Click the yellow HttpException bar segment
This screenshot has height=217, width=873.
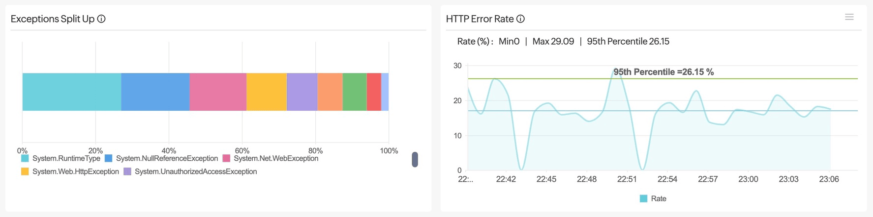266,92
